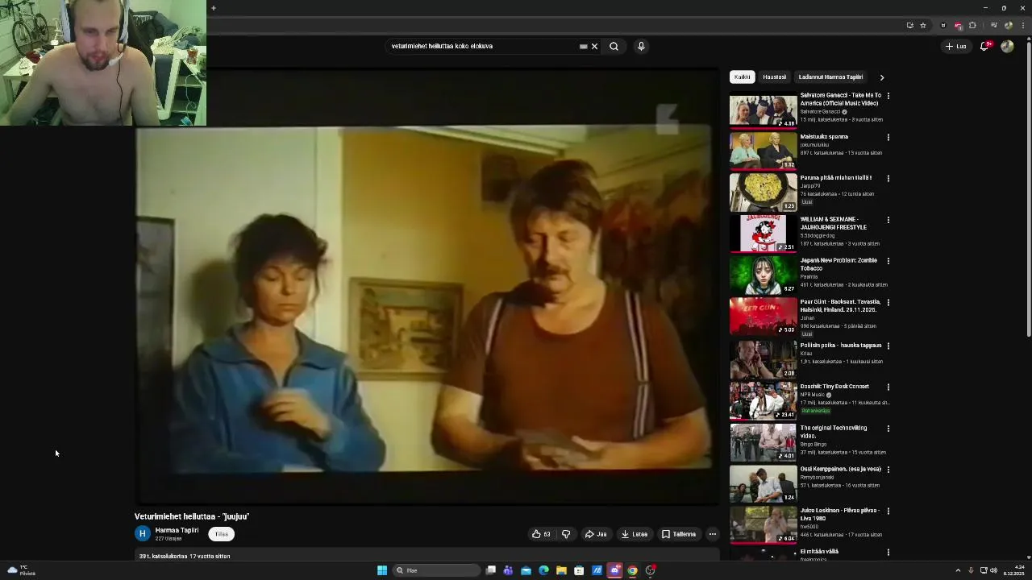Open The original Technoviking video
This screenshot has width=1032, height=580.
coord(834,432)
